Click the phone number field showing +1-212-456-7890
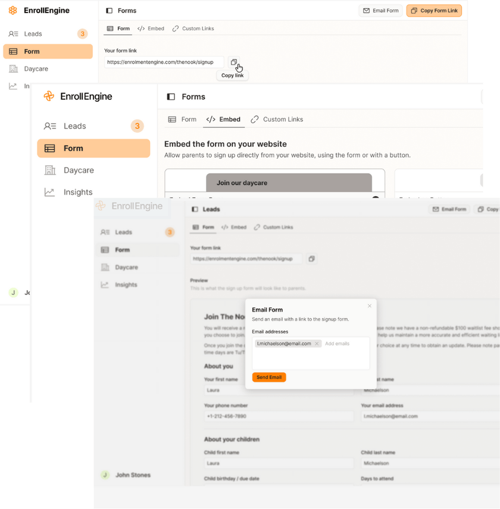Screen dimensions: 500x509 (278, 416)
